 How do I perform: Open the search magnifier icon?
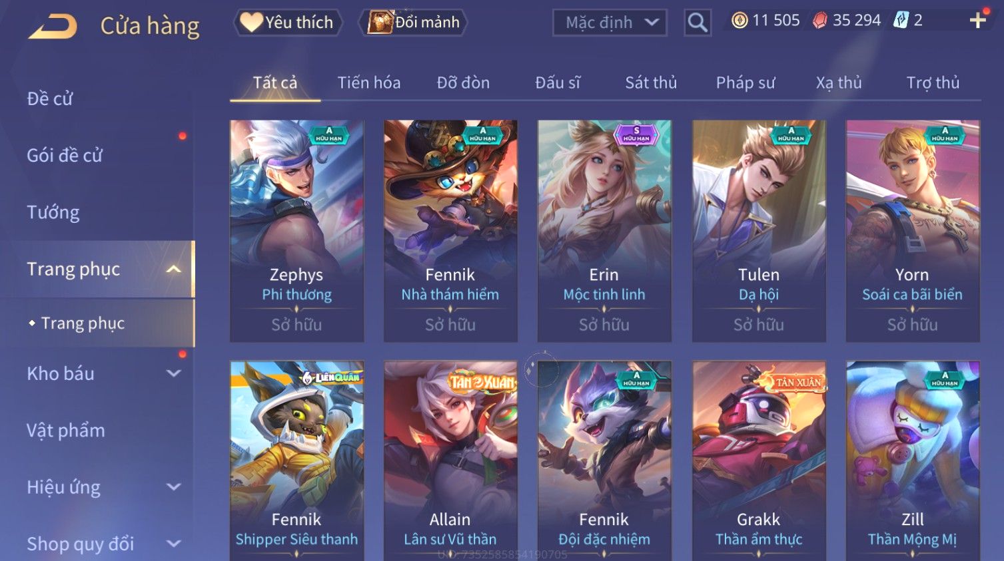(x=698, y=23)
